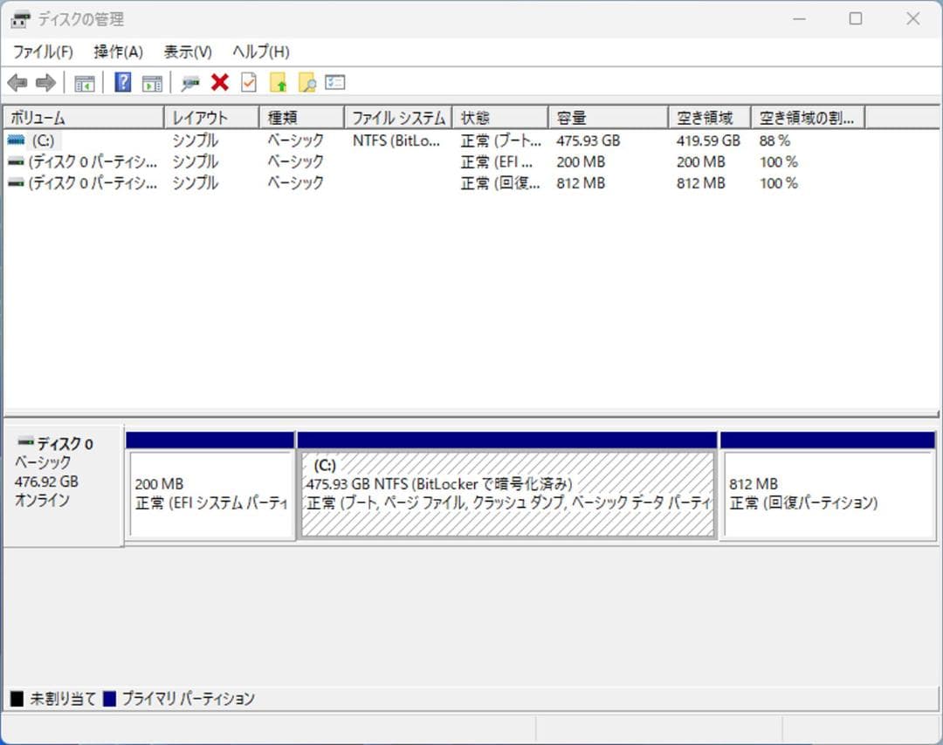Click the 正常 (回復... status cell

click(500, 183)
